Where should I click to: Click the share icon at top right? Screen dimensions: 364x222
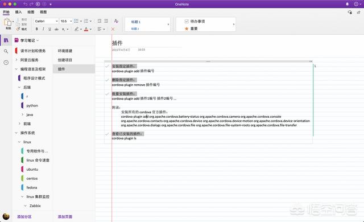pyautogui.click(x=359, y=12)
